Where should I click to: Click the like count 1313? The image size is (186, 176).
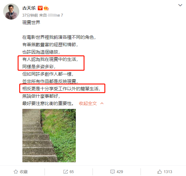pyautogui.click(x=168, y=172)
